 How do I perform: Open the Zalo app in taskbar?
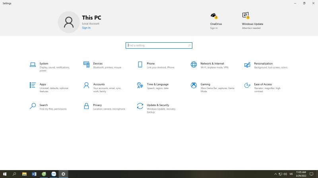[54, 174]
